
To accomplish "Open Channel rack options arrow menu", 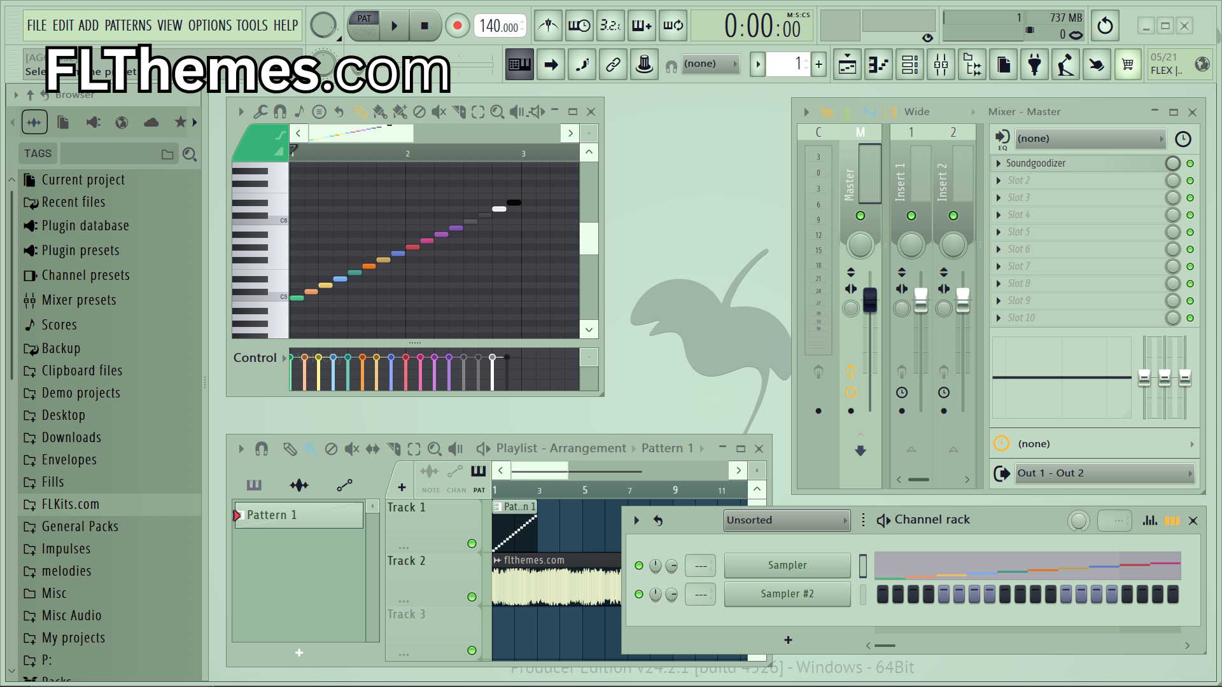I will 636,520.
